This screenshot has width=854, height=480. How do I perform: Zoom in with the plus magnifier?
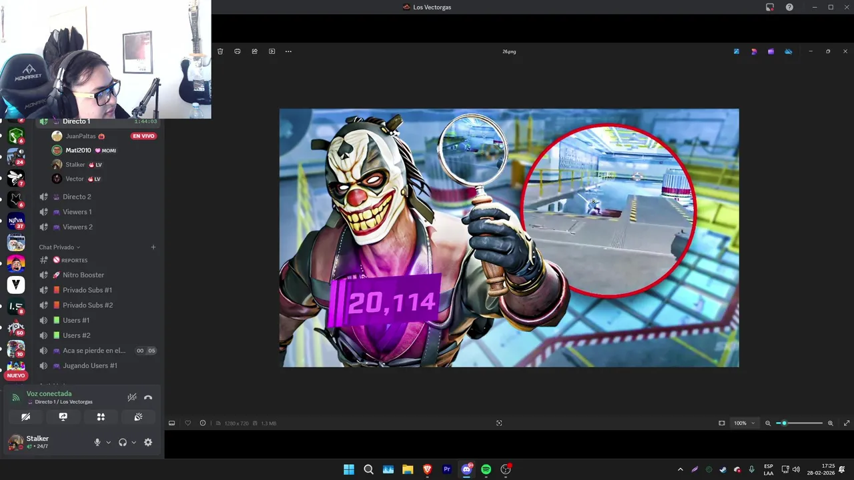pyautogui.click(x=831, y=423)
